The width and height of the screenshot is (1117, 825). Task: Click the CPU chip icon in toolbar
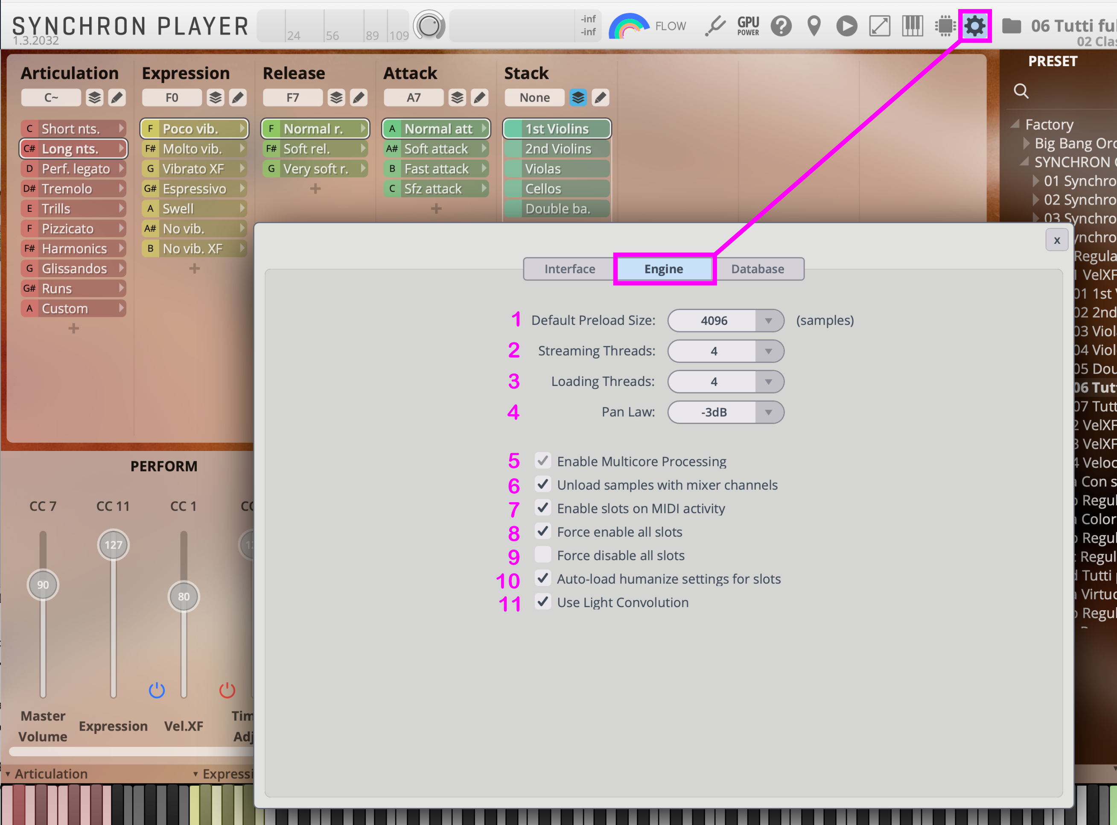point(945,26)
